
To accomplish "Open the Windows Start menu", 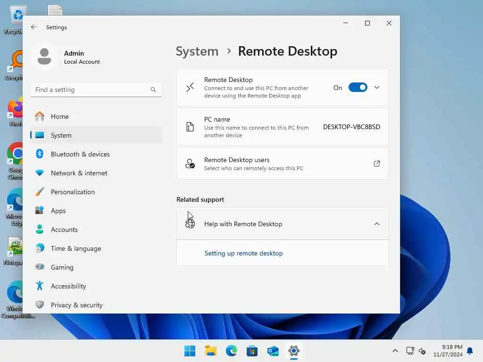I will click(x=190, y=351).
